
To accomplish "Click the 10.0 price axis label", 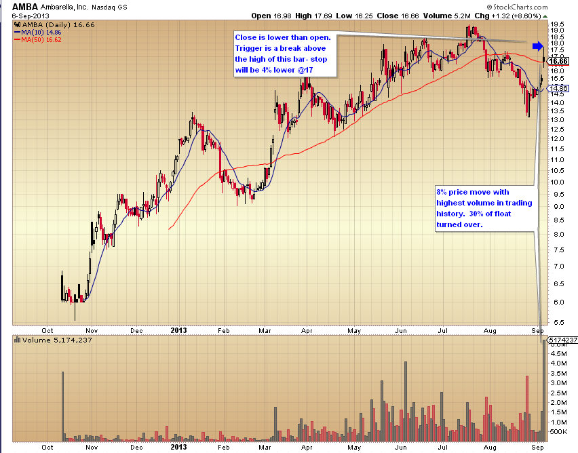I will (558, 182).
